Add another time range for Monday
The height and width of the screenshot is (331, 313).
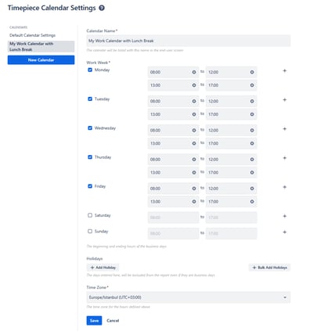coord(285,70)
